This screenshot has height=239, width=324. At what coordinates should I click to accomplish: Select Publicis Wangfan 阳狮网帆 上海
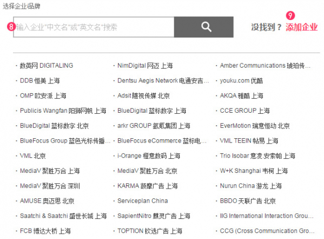click(63, 111)
